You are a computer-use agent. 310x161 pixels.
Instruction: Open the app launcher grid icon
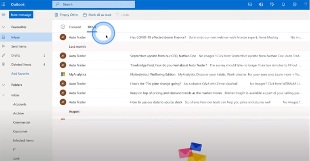[3, 4]
